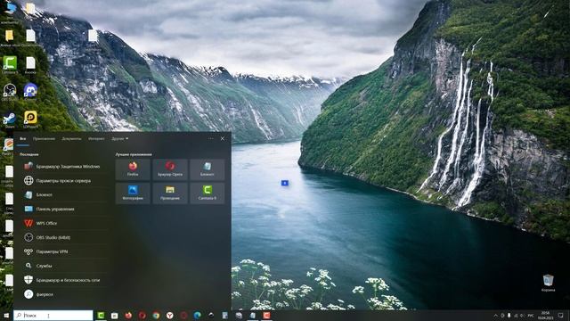This screenshot has height=321, width=570.
Task: Launch Firefox tile in top apps
Action: click(x=133, y=169)
